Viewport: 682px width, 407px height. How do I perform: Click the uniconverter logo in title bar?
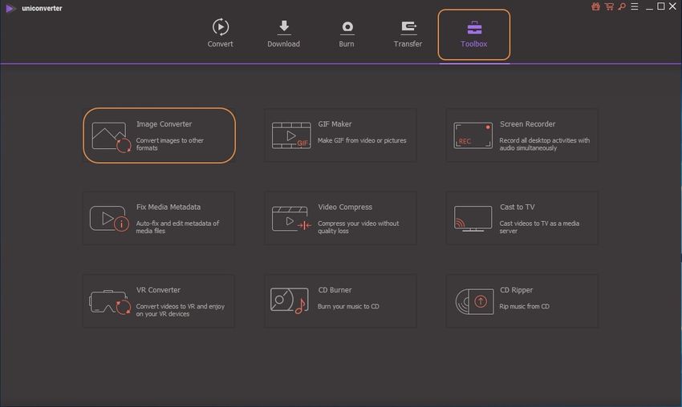[x=10, y=8]
